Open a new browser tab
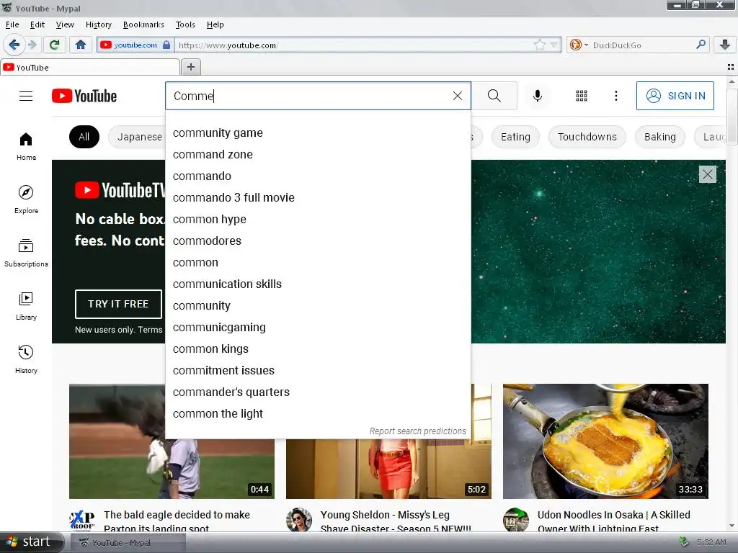This screenshot has width=738, height=553. pos(190,67)
